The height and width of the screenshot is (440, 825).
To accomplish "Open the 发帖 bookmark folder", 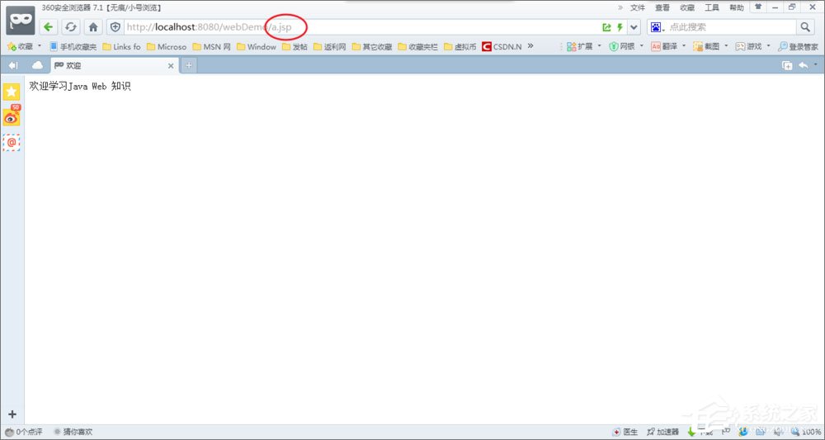I will click(x=295, y=46).
